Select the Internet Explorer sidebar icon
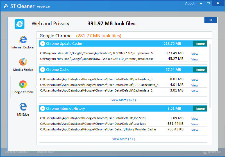 pyautogui.click(x=23, y=40)
